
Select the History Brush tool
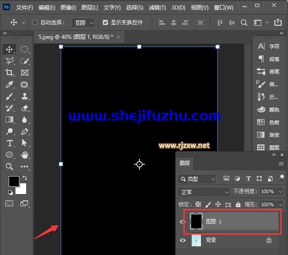coord(9,108)
